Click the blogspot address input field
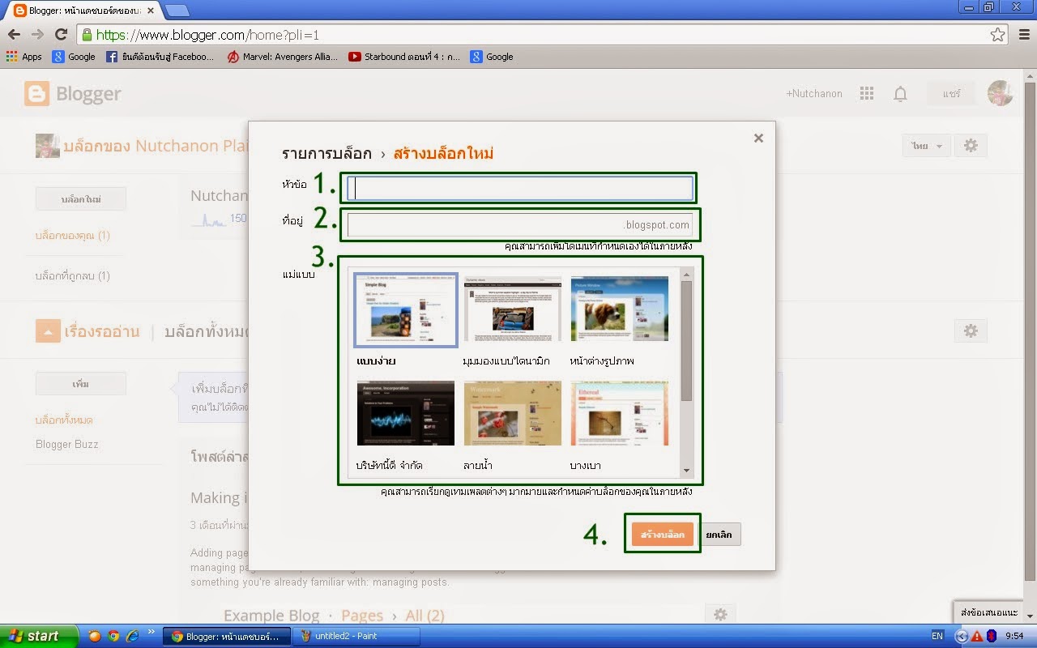 coord(520,225)
